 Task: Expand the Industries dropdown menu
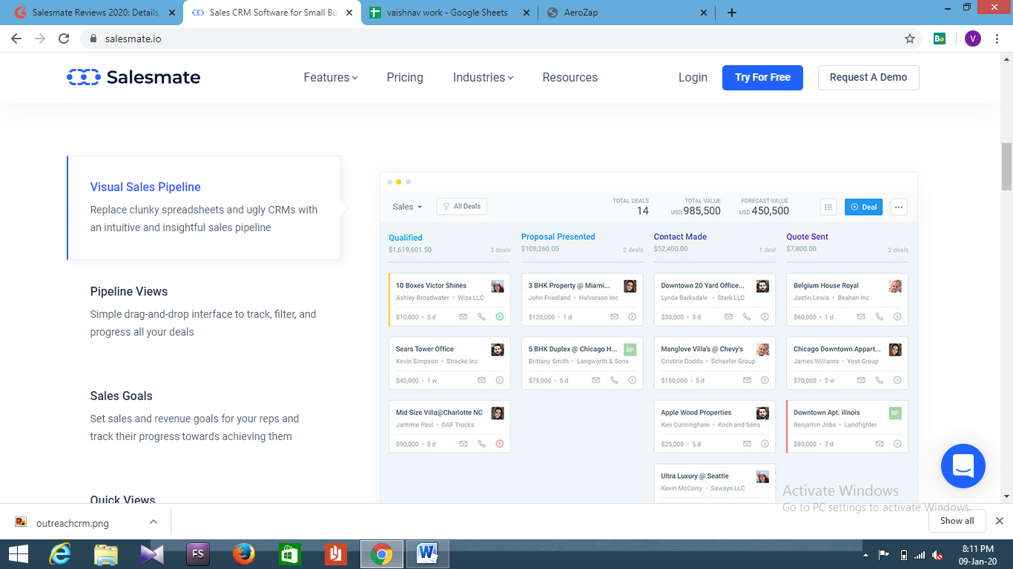point(484,77)
